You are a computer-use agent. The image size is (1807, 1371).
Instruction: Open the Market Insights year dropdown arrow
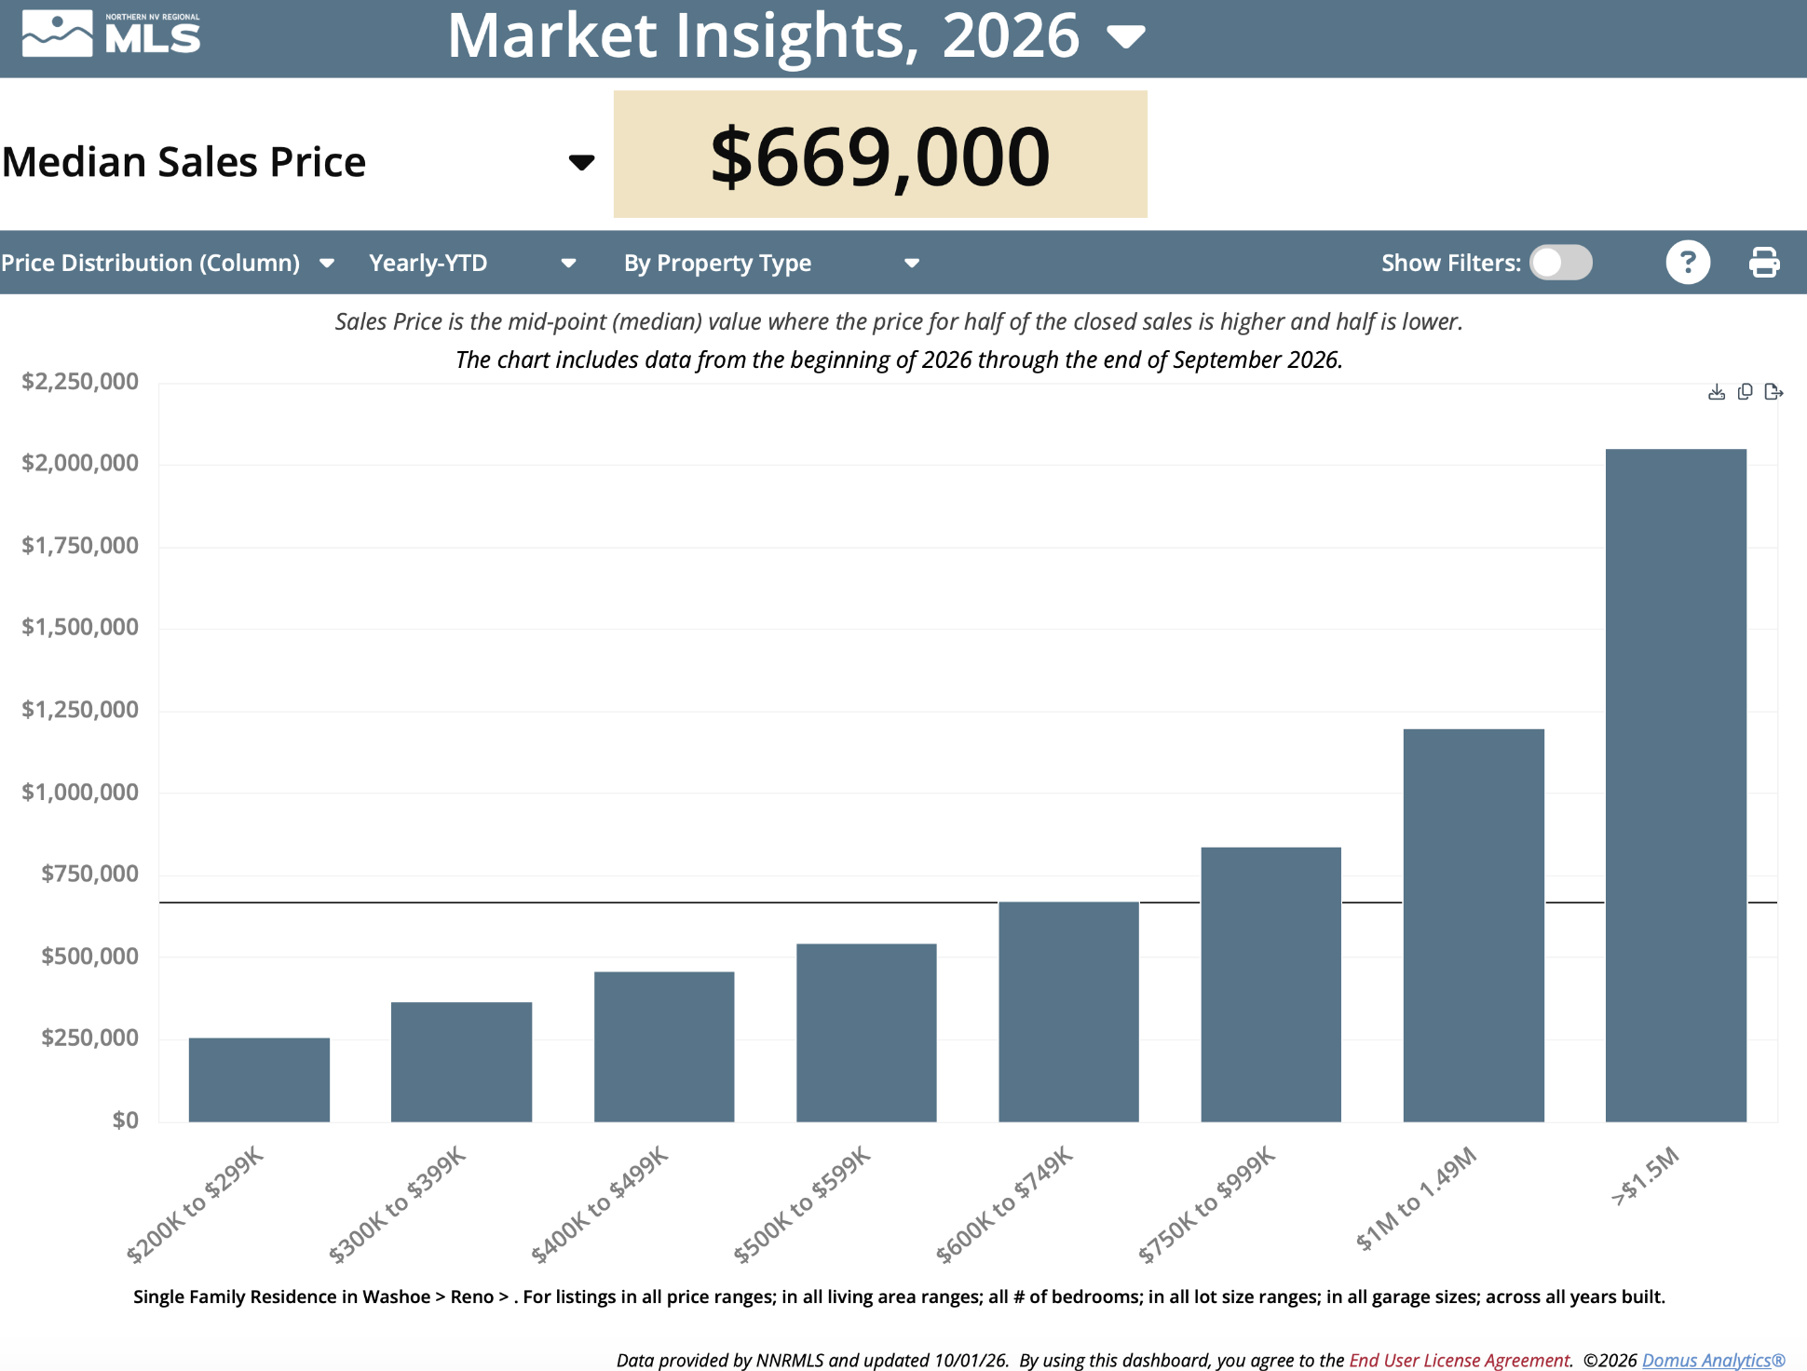[x=1126, y=37]
